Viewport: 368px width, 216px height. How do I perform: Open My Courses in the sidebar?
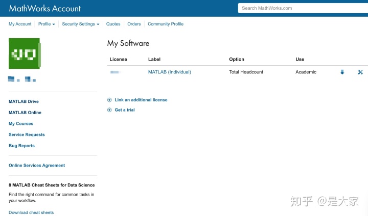21,124
